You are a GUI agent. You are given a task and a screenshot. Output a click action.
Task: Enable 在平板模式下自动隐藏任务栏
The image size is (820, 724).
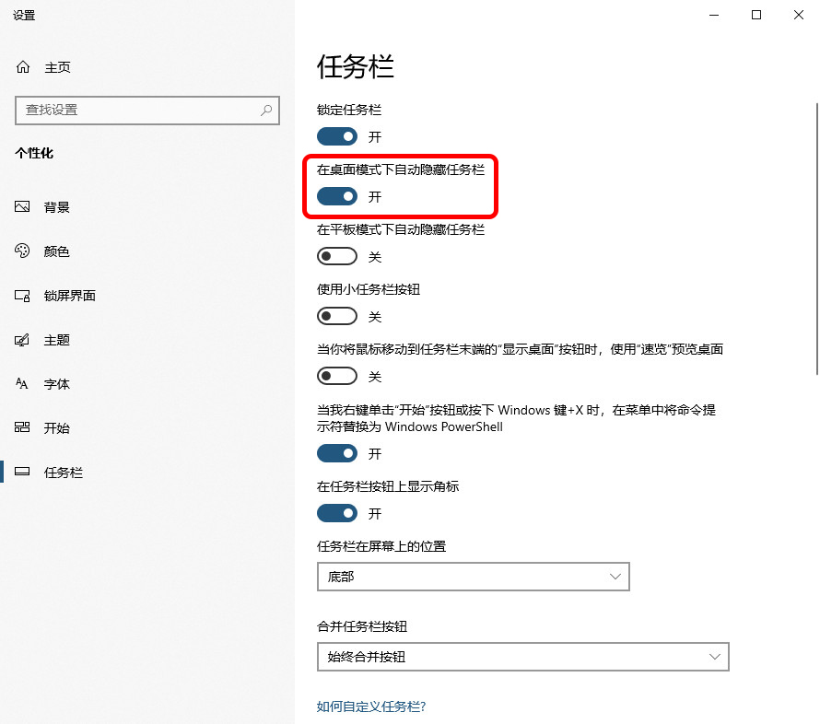(336, 256)
